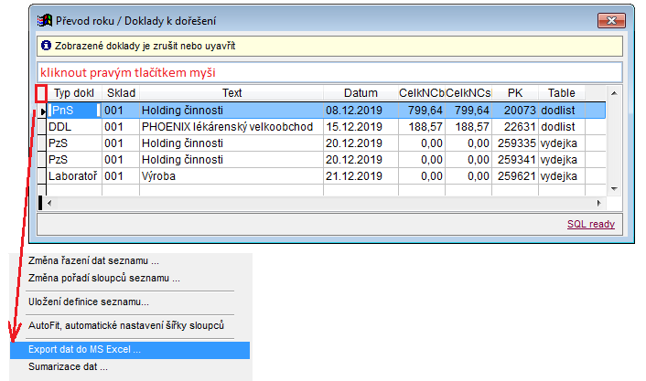Click the 'Výroba' text cell

(231, 176)
